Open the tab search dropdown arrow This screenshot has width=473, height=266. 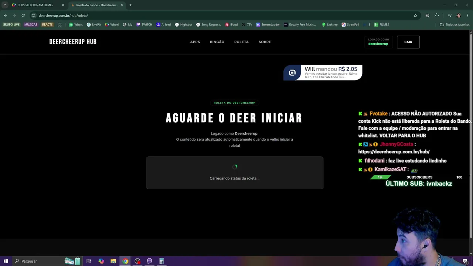pos(5,5)
